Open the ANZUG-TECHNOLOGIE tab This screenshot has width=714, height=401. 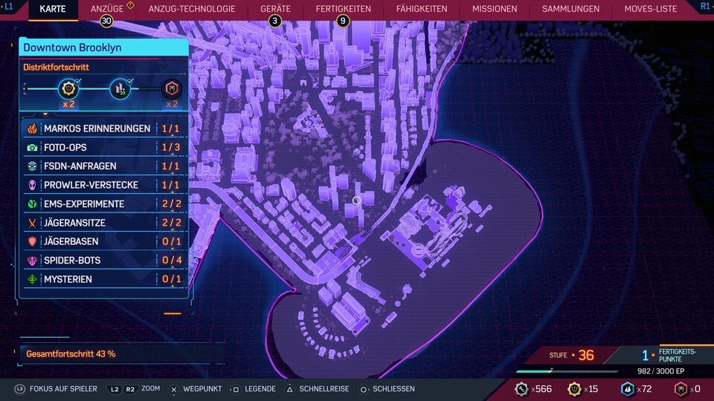pyautogui.click(x=192, y=9)
